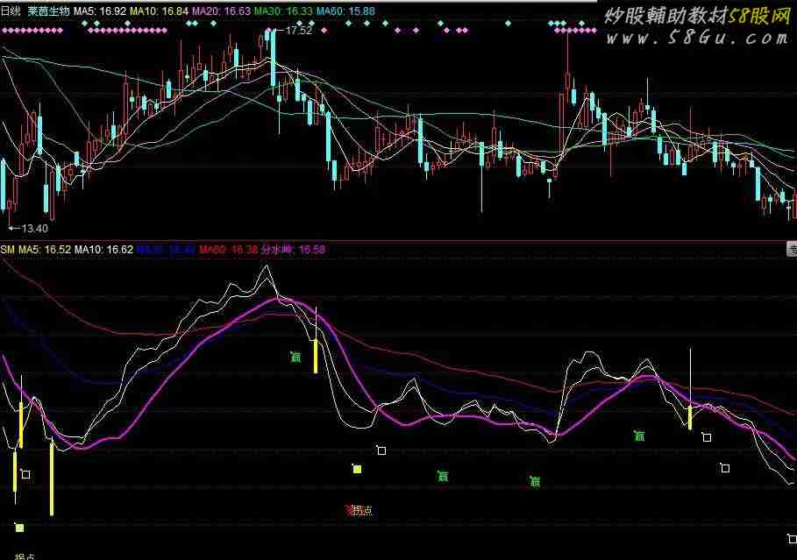Select yellow square marker left of 拐点
This screenshot has width=797, height=560.
pos(357,470)
